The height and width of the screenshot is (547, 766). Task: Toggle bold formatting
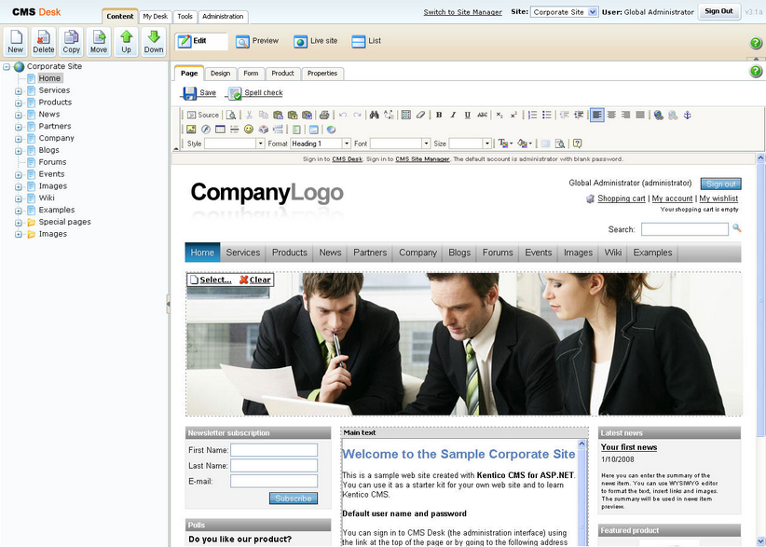pos(439,115)
